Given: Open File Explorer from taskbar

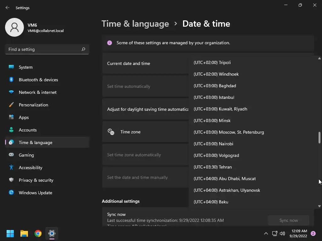Looking at the screenshot, I should pos(24,233).
